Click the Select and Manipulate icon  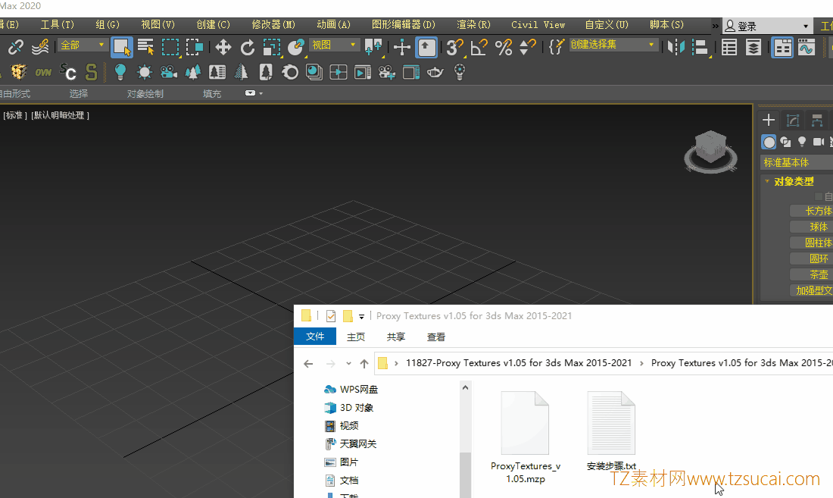(x=401, y=47)
